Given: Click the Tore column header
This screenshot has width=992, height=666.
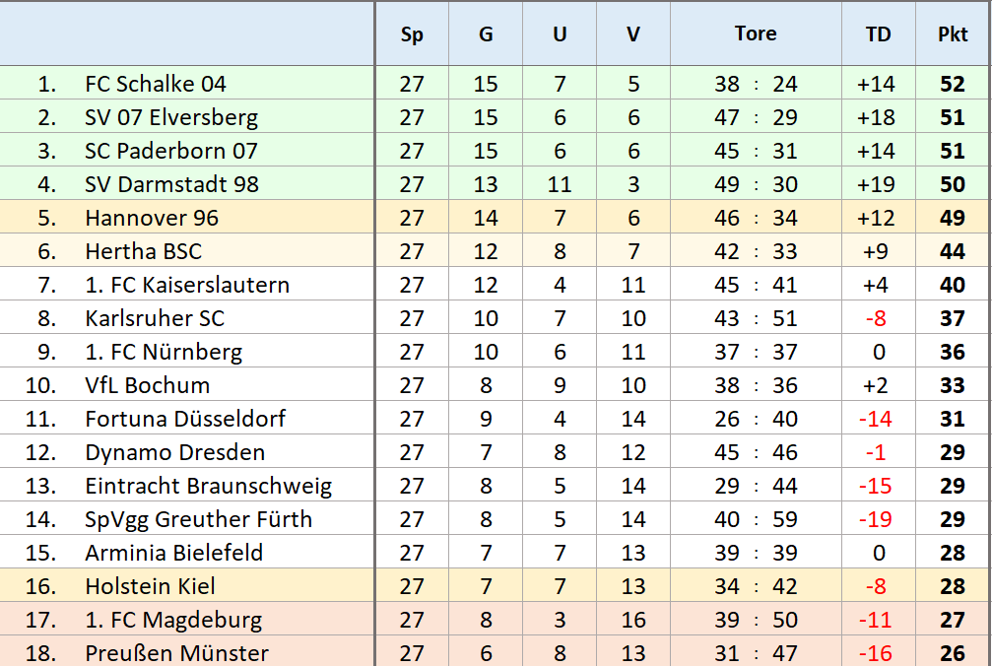Looking at the screenshot, I should tap(756, 33).
